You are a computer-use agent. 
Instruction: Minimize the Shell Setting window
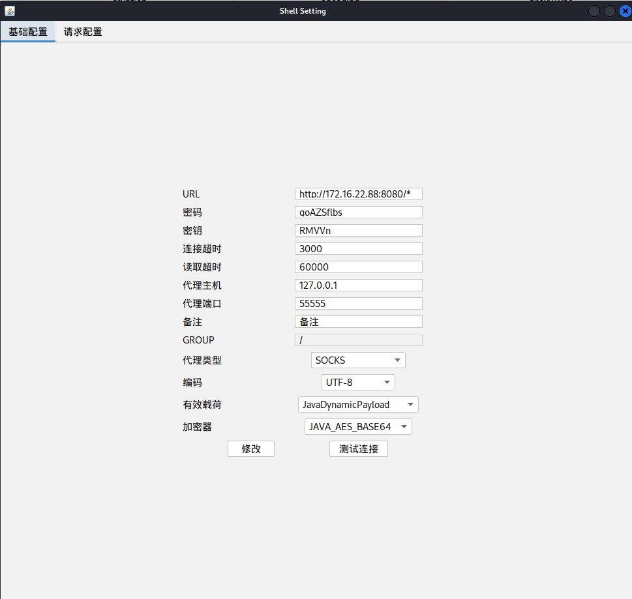coord(594,11)
